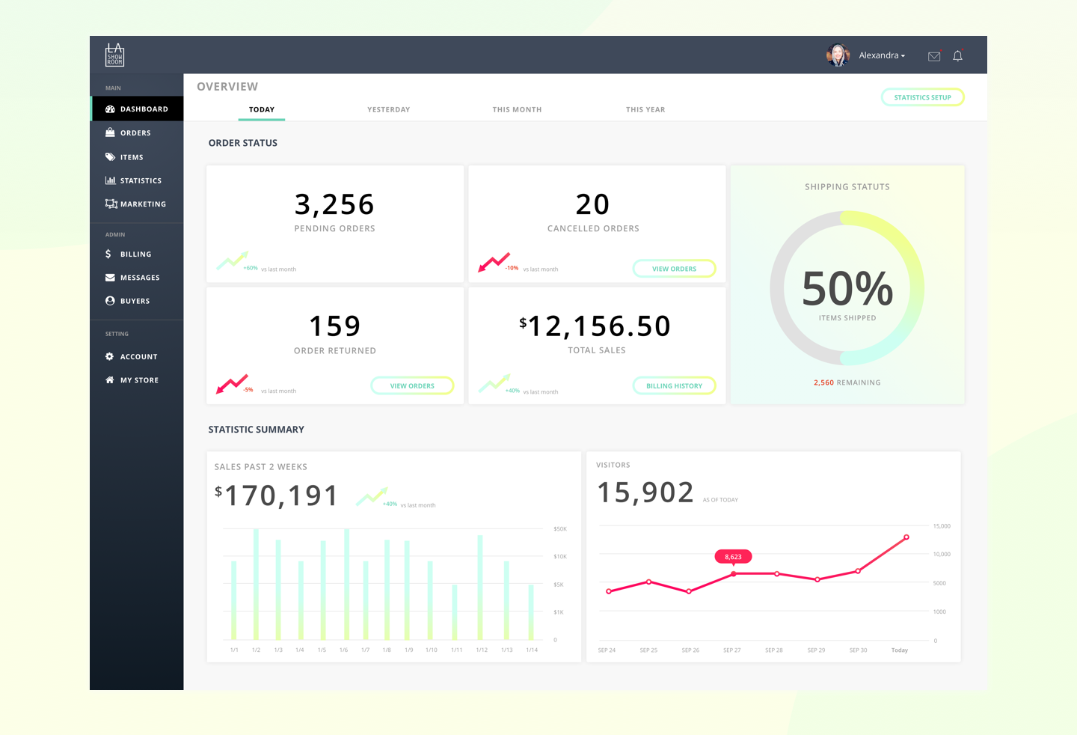Click the Orders shopping bag icon
Image resolution: width=1077 pixels, height=735 pixels.
pos(110,132)
